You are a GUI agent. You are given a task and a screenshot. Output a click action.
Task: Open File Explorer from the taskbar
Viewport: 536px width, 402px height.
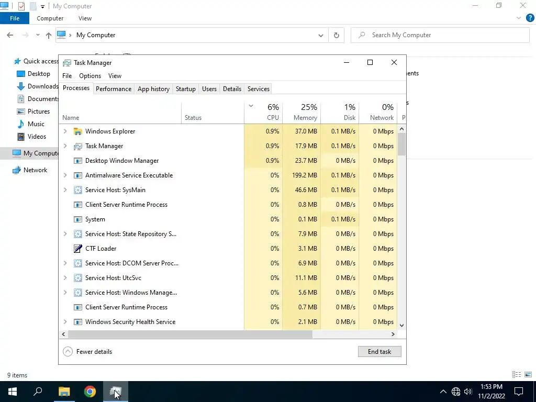click(64, 392)
